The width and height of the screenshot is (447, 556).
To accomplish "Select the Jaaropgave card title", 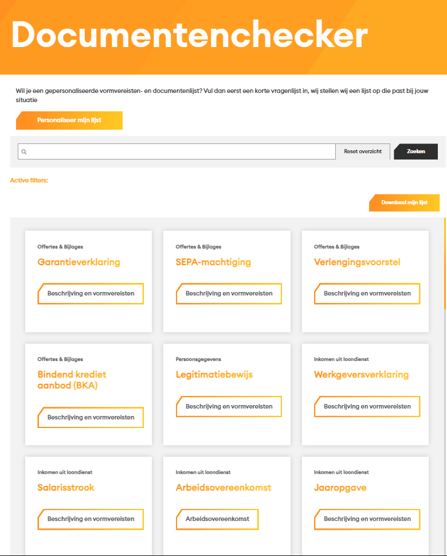I will [340, 488].
